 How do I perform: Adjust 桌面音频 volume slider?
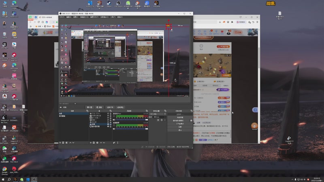pos(132,129)
